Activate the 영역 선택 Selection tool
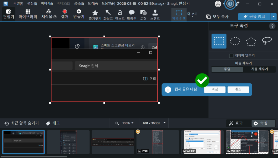 179,15
